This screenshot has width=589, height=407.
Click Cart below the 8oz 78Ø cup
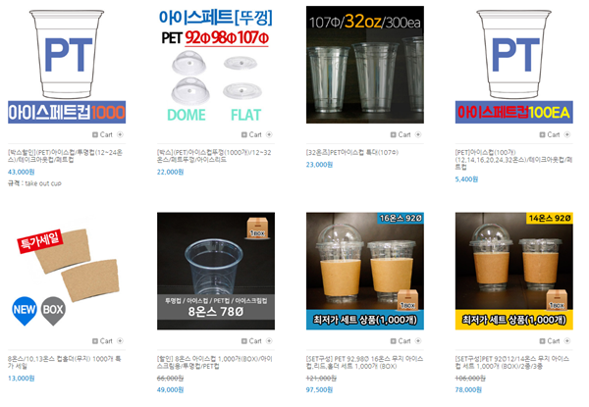tap(251, 340)
